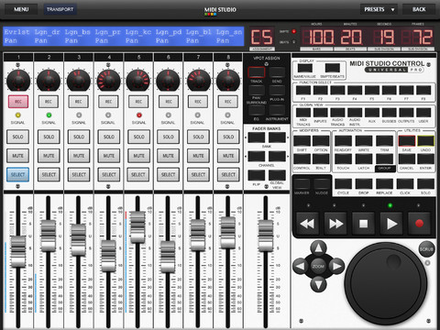Click the Zoom left arrow
The width and height of the screenshot is (440, 330).
[300, 266]
